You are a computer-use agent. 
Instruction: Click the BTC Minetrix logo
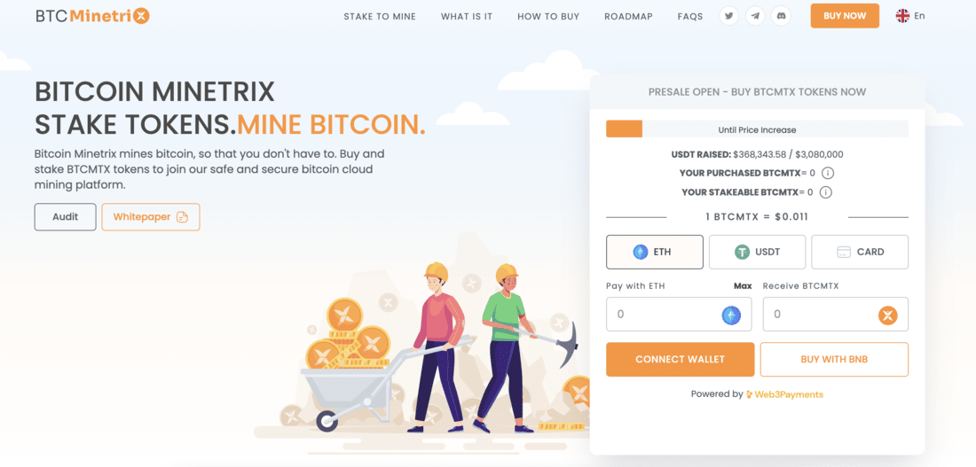tap(93, 16)
